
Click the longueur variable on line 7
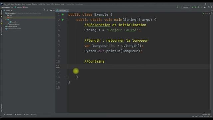pyautogui.click(x=100, y=46)
